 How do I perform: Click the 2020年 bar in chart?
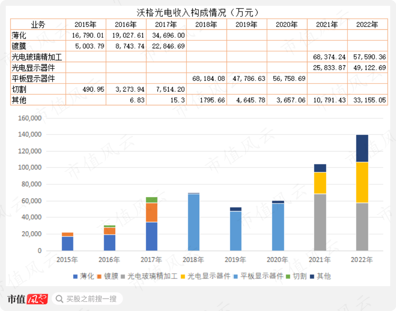(278, 226)
